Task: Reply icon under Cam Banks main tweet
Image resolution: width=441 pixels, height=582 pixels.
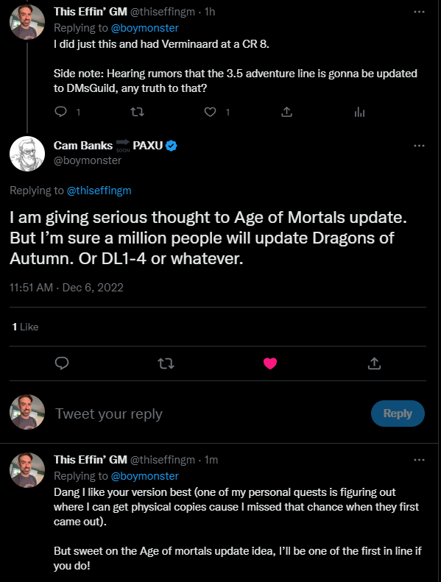Action: (x=62, y=363)
